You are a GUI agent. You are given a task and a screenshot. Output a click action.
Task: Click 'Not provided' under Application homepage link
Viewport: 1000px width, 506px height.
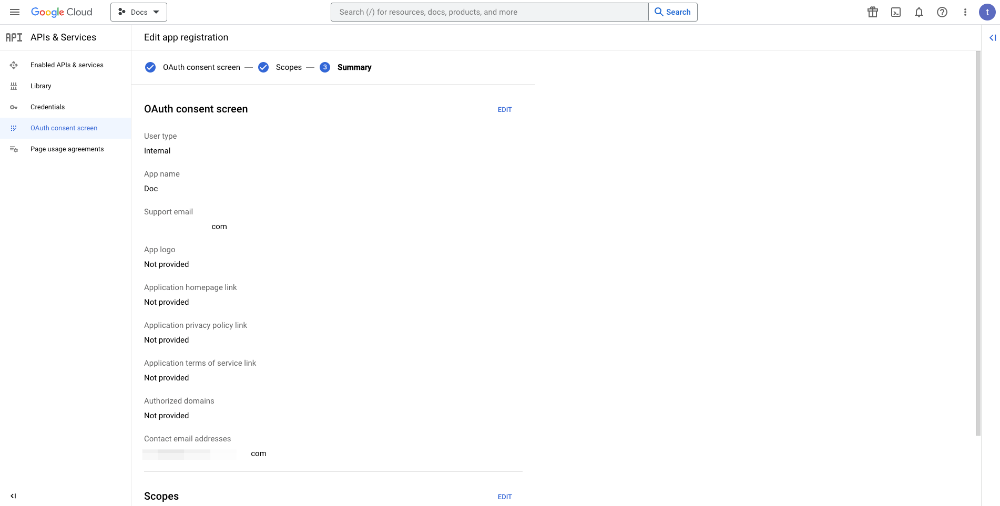166,302
